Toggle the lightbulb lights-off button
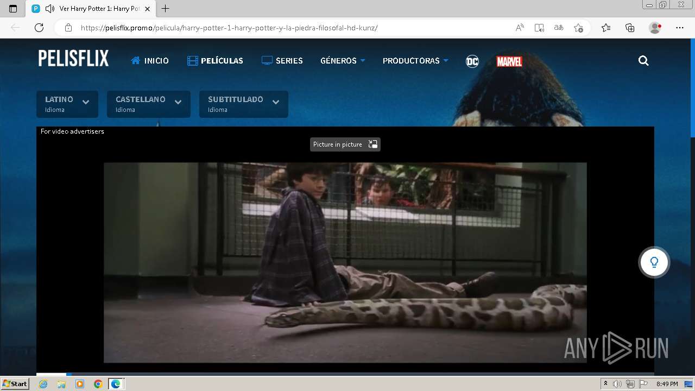The width and height of the screenshot is (695, 391). click(654, 262)
